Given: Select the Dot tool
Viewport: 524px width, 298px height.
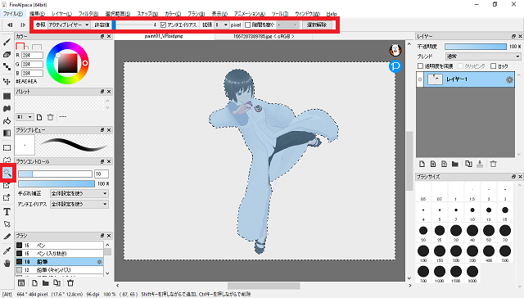Looking at the screenshot, I should click(x=7, y=67).
